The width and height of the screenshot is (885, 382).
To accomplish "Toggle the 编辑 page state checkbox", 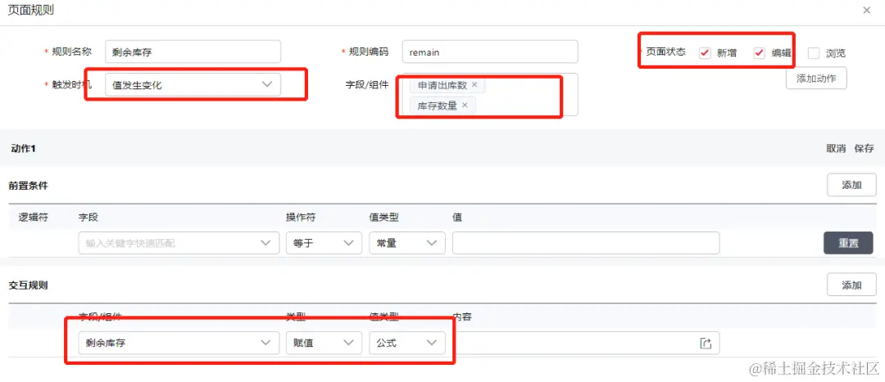I will [x=759, y=53].
